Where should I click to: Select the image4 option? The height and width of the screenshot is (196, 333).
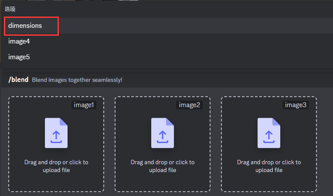pyautogui.click(x=166, y=41)
